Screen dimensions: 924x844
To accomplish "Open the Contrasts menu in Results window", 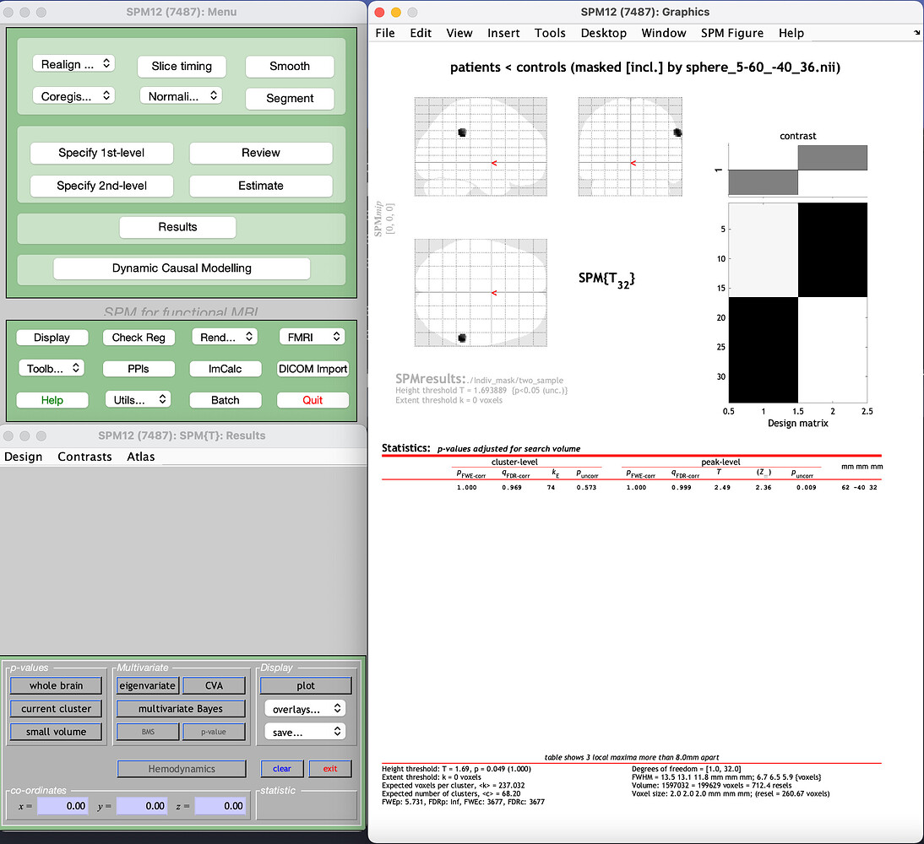I will (x=84, y=457).
